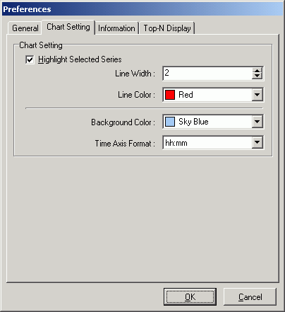The height and width of the screenshot is (312, 285).
Task: Click the Time Axis Format label
Action: [x=125, y=144]
